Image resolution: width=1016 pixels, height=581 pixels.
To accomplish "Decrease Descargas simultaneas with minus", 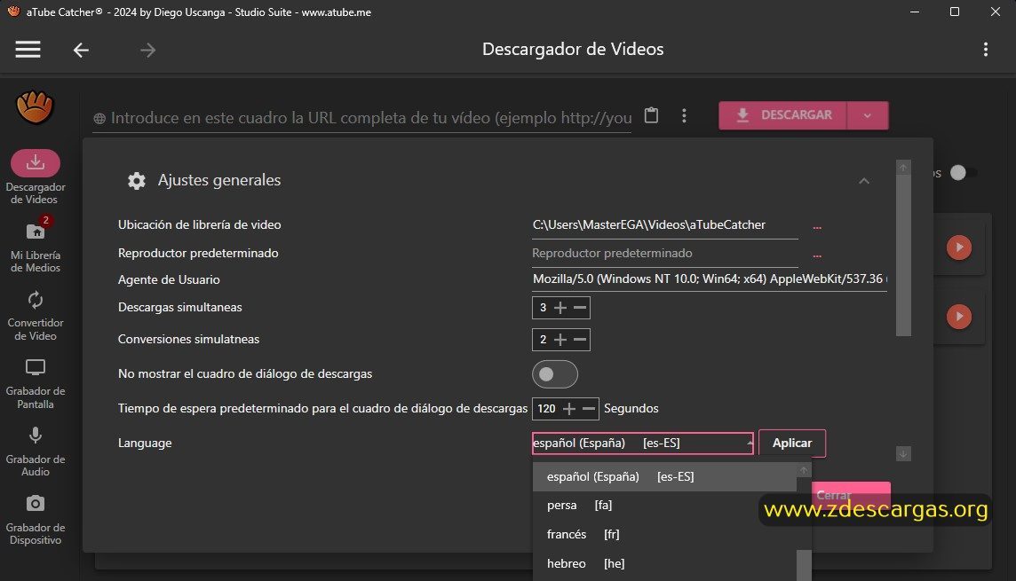I will [x=580, y=307].
